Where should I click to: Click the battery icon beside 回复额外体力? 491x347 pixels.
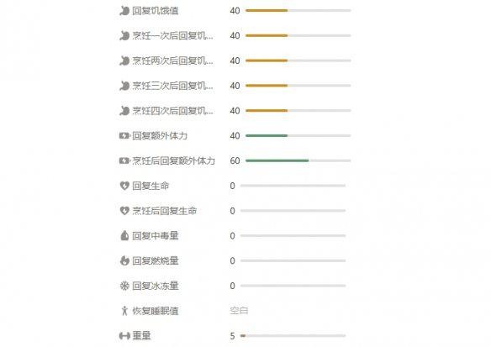tap(124, 136)
